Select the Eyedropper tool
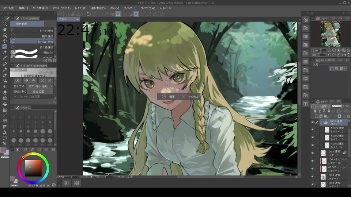Image resolution: width=351 pixels, height=197 pixels. pyautogui.click(x=4, y=58)
